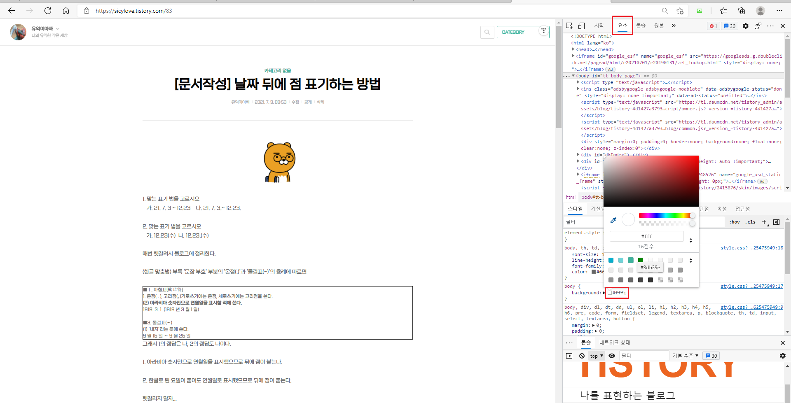Switch to the 콘솔 tab in top bar
The width and height of the screenshot is (791, 403).
(641, 26)
